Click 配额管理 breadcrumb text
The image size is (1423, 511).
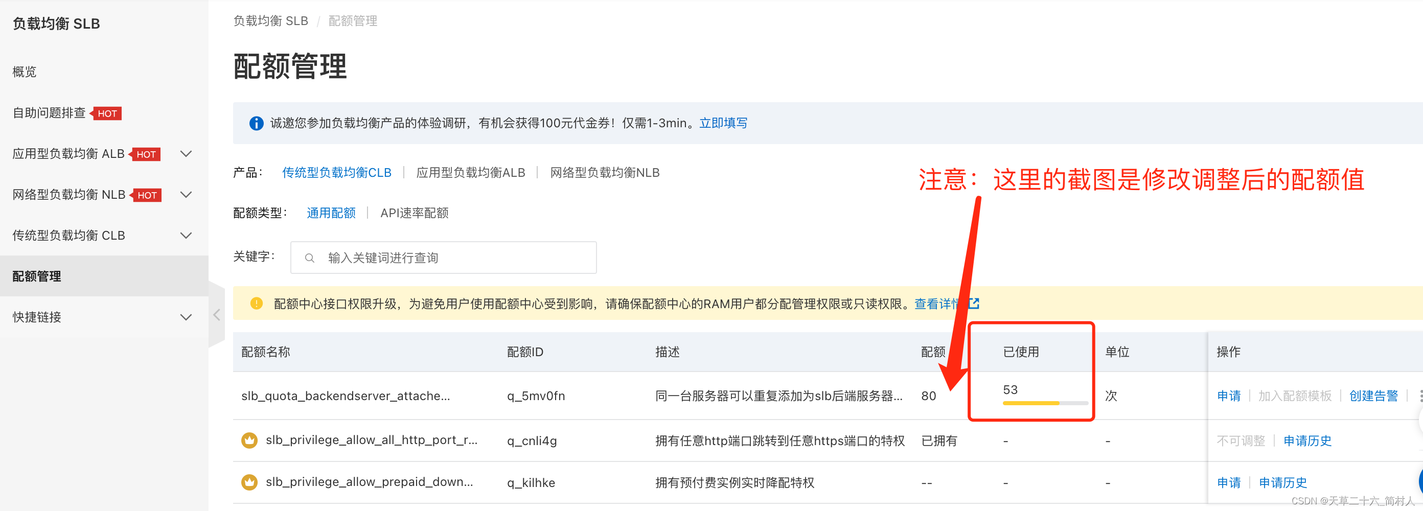353,21
